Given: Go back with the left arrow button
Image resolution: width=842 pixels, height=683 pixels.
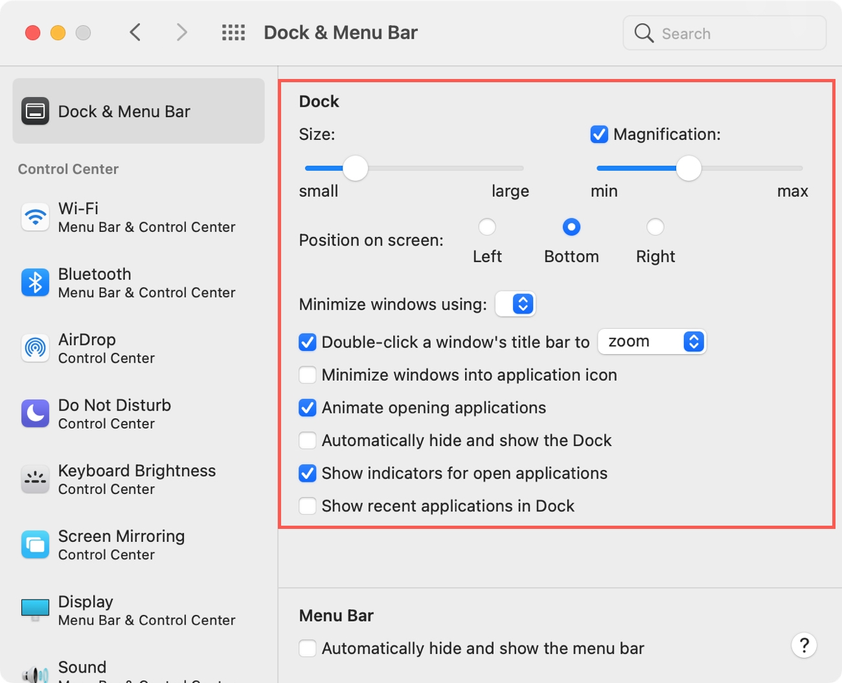Looking at the screenshot, I should pyautogui.click(x=135, y=32).
